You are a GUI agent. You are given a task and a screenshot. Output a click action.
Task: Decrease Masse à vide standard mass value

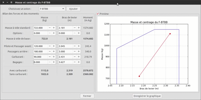(50, 28)
